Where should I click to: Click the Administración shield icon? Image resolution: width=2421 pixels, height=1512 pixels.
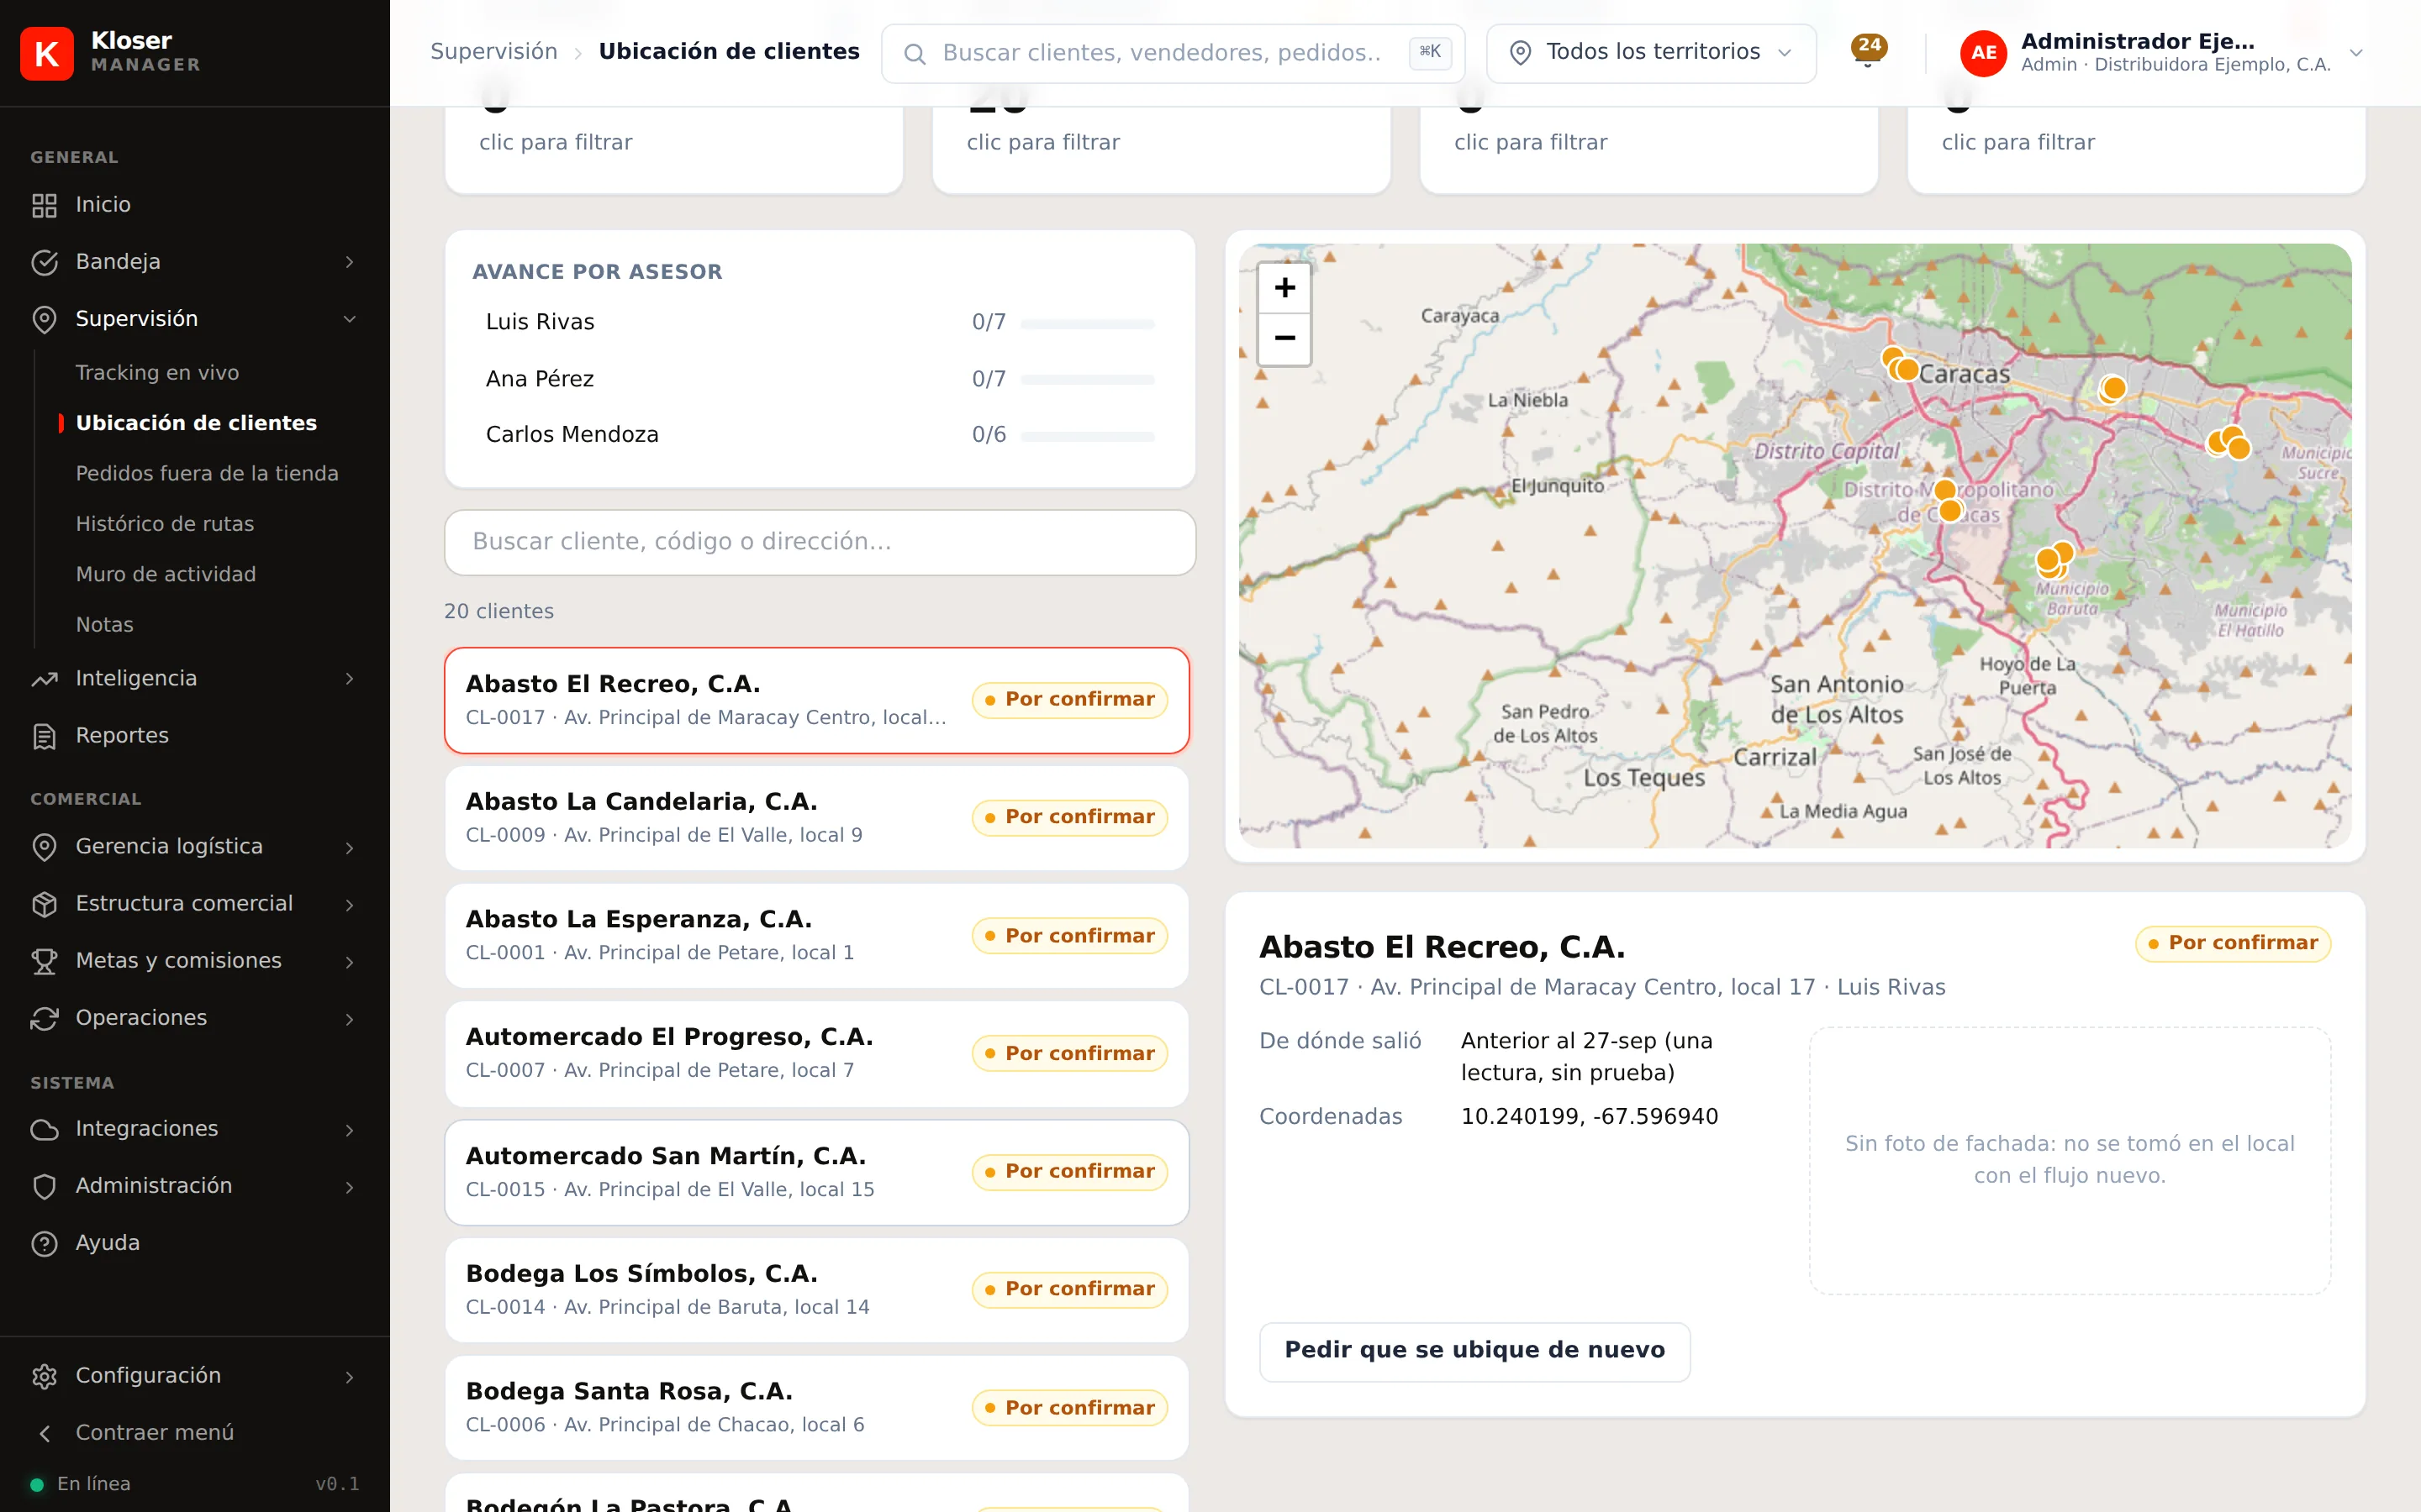click(44, 1186)
